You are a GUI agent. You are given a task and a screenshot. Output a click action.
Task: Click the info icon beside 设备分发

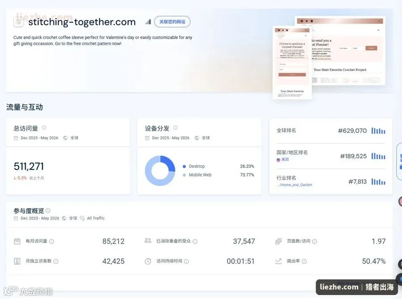176,127
